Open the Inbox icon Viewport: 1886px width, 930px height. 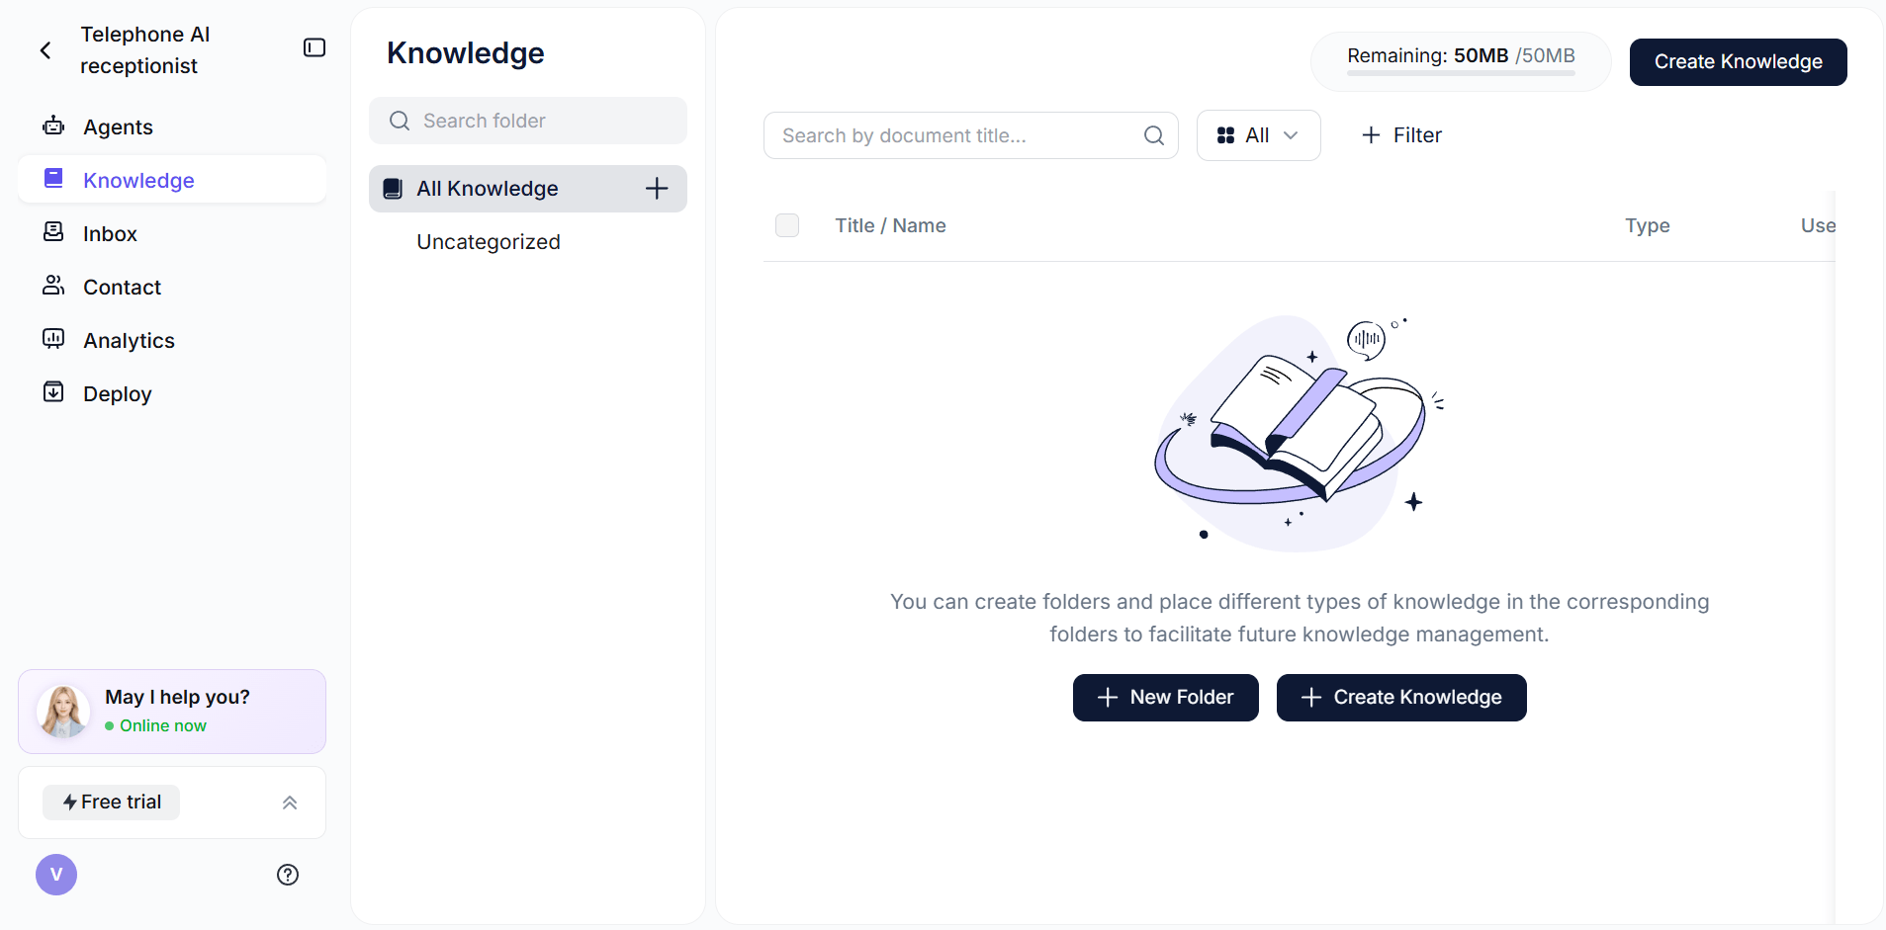point(52,232)
